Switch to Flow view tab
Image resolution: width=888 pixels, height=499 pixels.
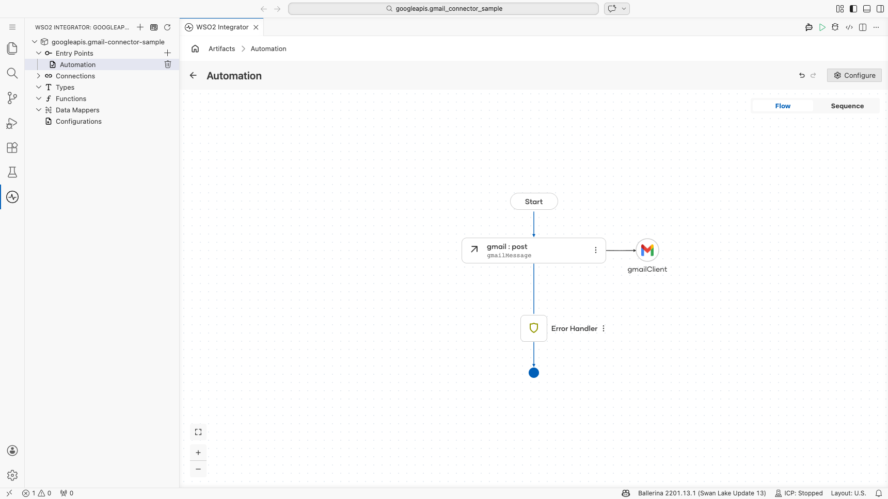(x=783, y=106)
